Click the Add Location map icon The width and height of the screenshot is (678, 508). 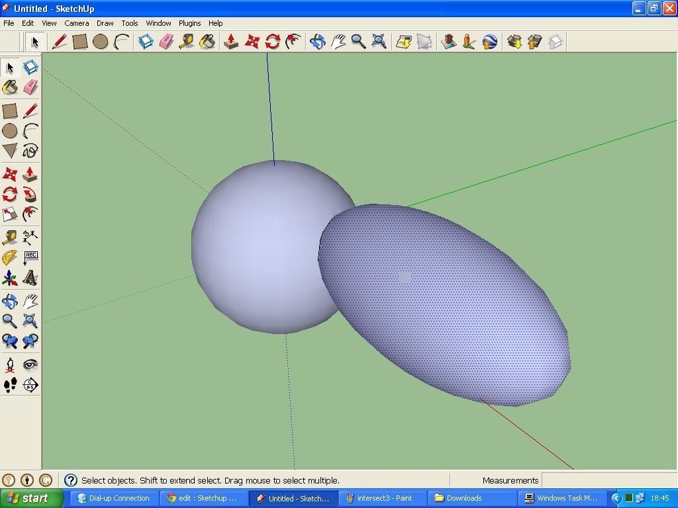403,42
